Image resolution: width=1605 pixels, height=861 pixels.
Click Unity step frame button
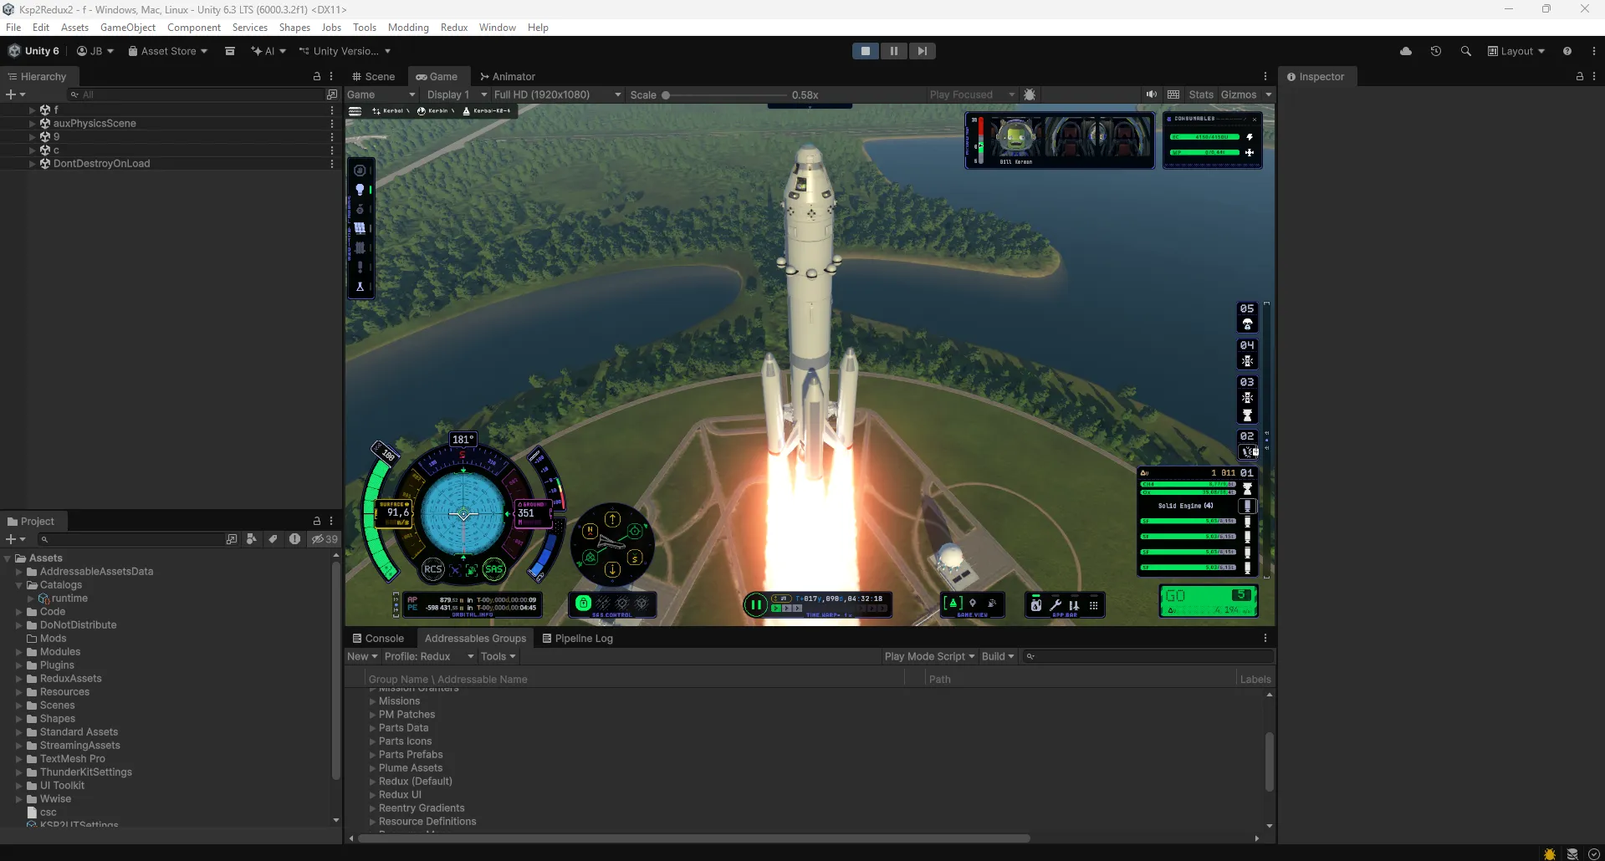[922, 51]
